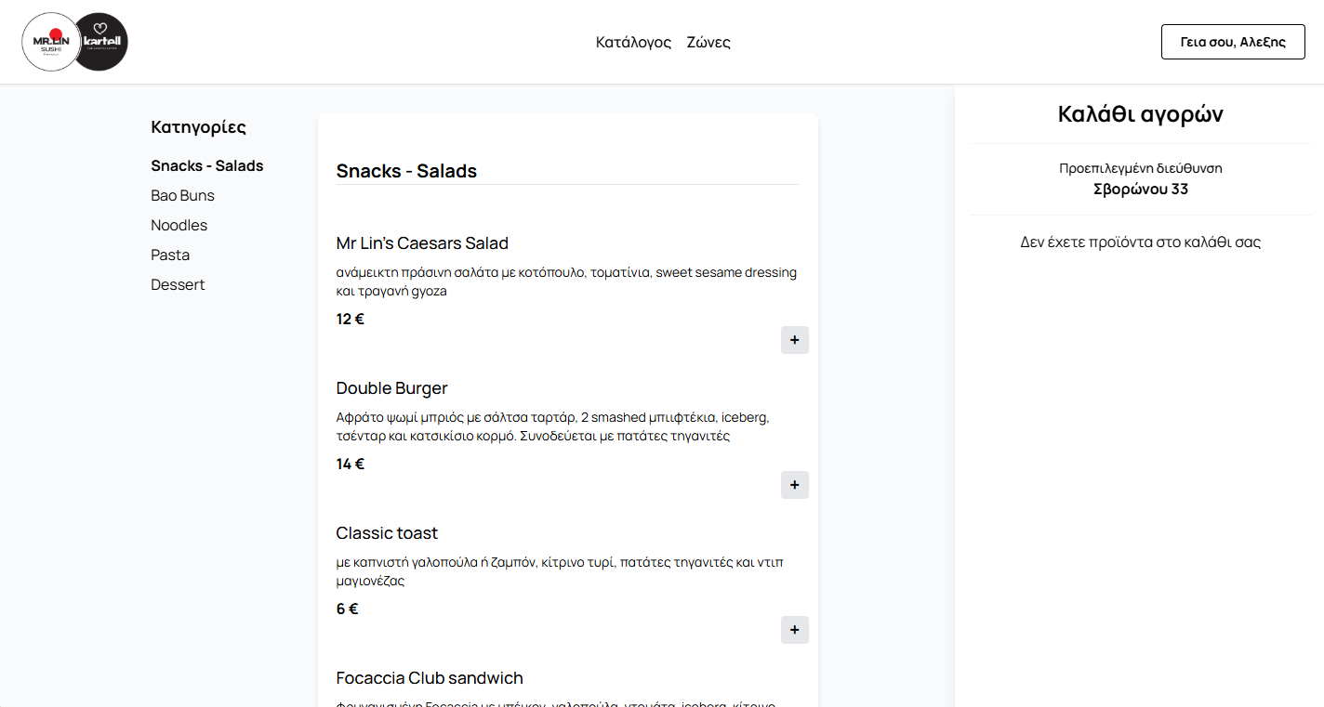Add Classic toast with plus button
Screen dimensions: 1324x707
pyautogui.click(x=794, y=630)
